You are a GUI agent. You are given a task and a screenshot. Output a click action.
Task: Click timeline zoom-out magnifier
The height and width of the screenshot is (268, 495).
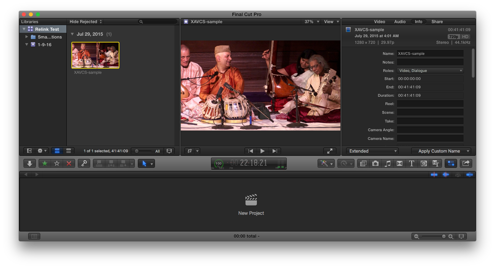(417, 237)
